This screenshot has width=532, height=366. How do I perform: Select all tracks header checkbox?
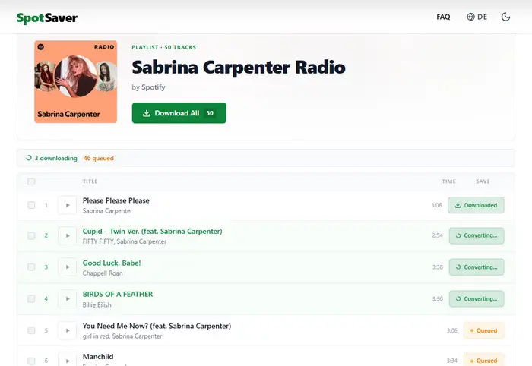[31, 181]
